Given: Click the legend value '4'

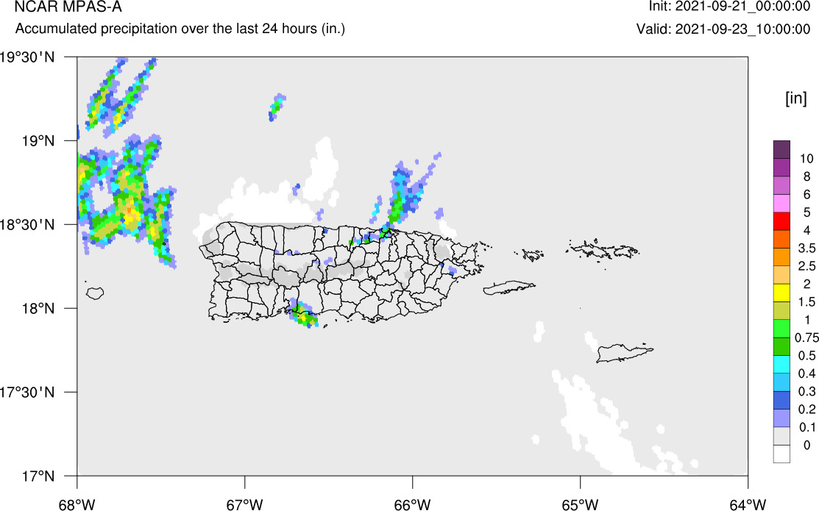Looking at the screenshot, I should (x=807, y=230).
